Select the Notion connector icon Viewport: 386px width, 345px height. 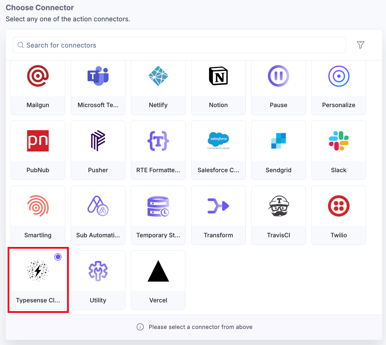[218, 76]
